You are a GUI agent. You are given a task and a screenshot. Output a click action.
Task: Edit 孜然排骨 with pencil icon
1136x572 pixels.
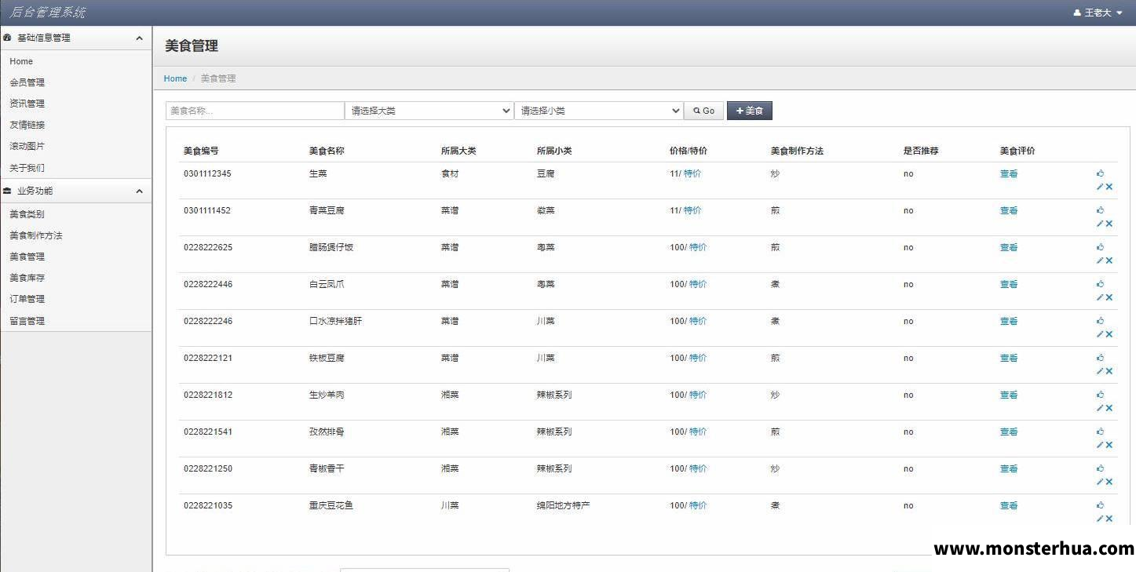pos(1100,445)
